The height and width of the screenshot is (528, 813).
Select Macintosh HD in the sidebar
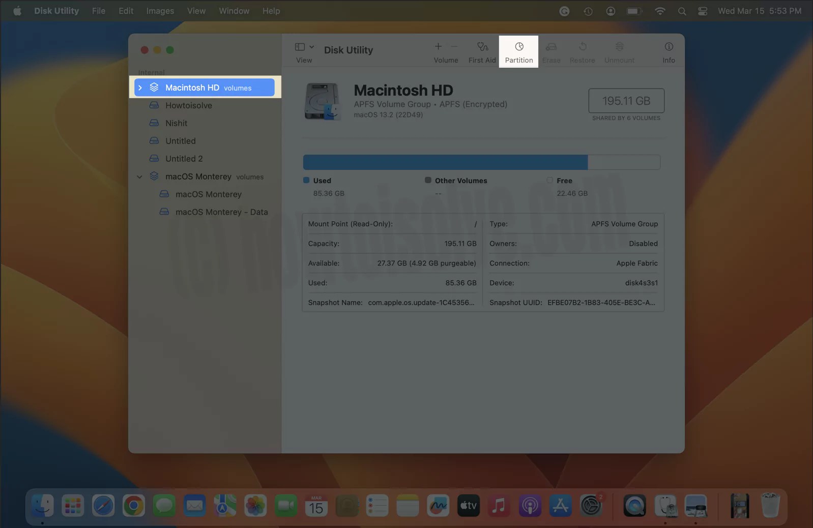point(205,87)
